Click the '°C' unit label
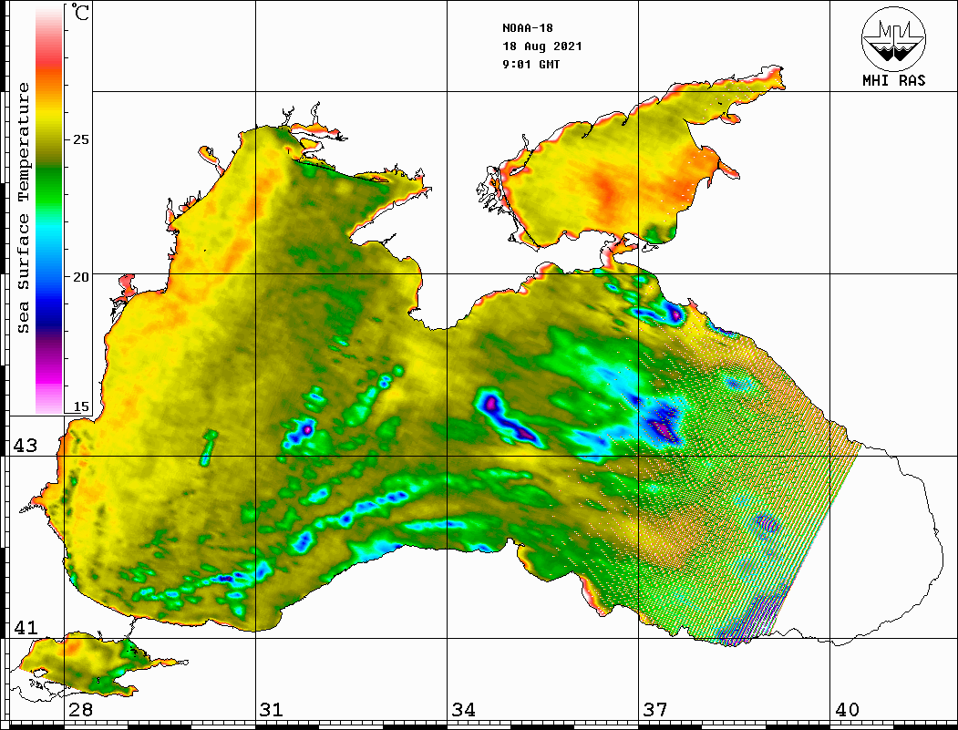 (79, 12)
